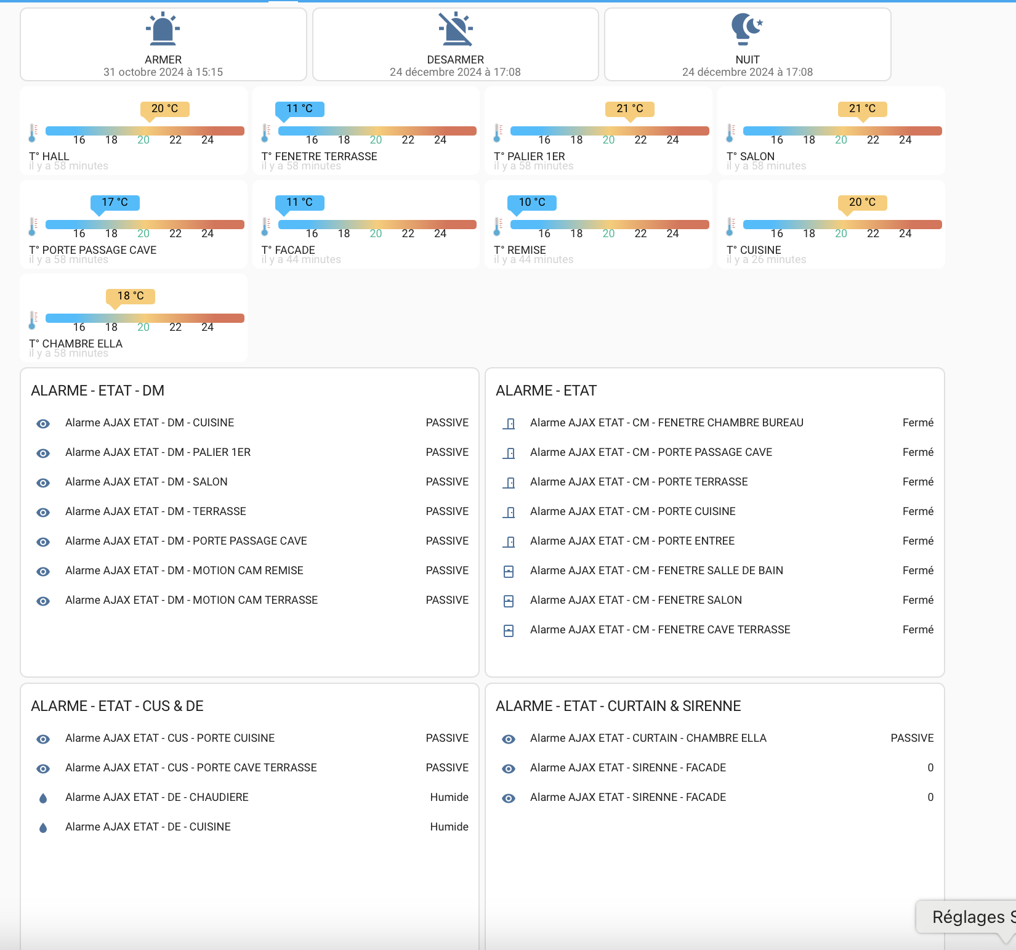Screen dimensions: 1016x950
Task: Click the thermometer icon for T° PORTE PASSAGE CAVE
Action: tap(33, 226)
